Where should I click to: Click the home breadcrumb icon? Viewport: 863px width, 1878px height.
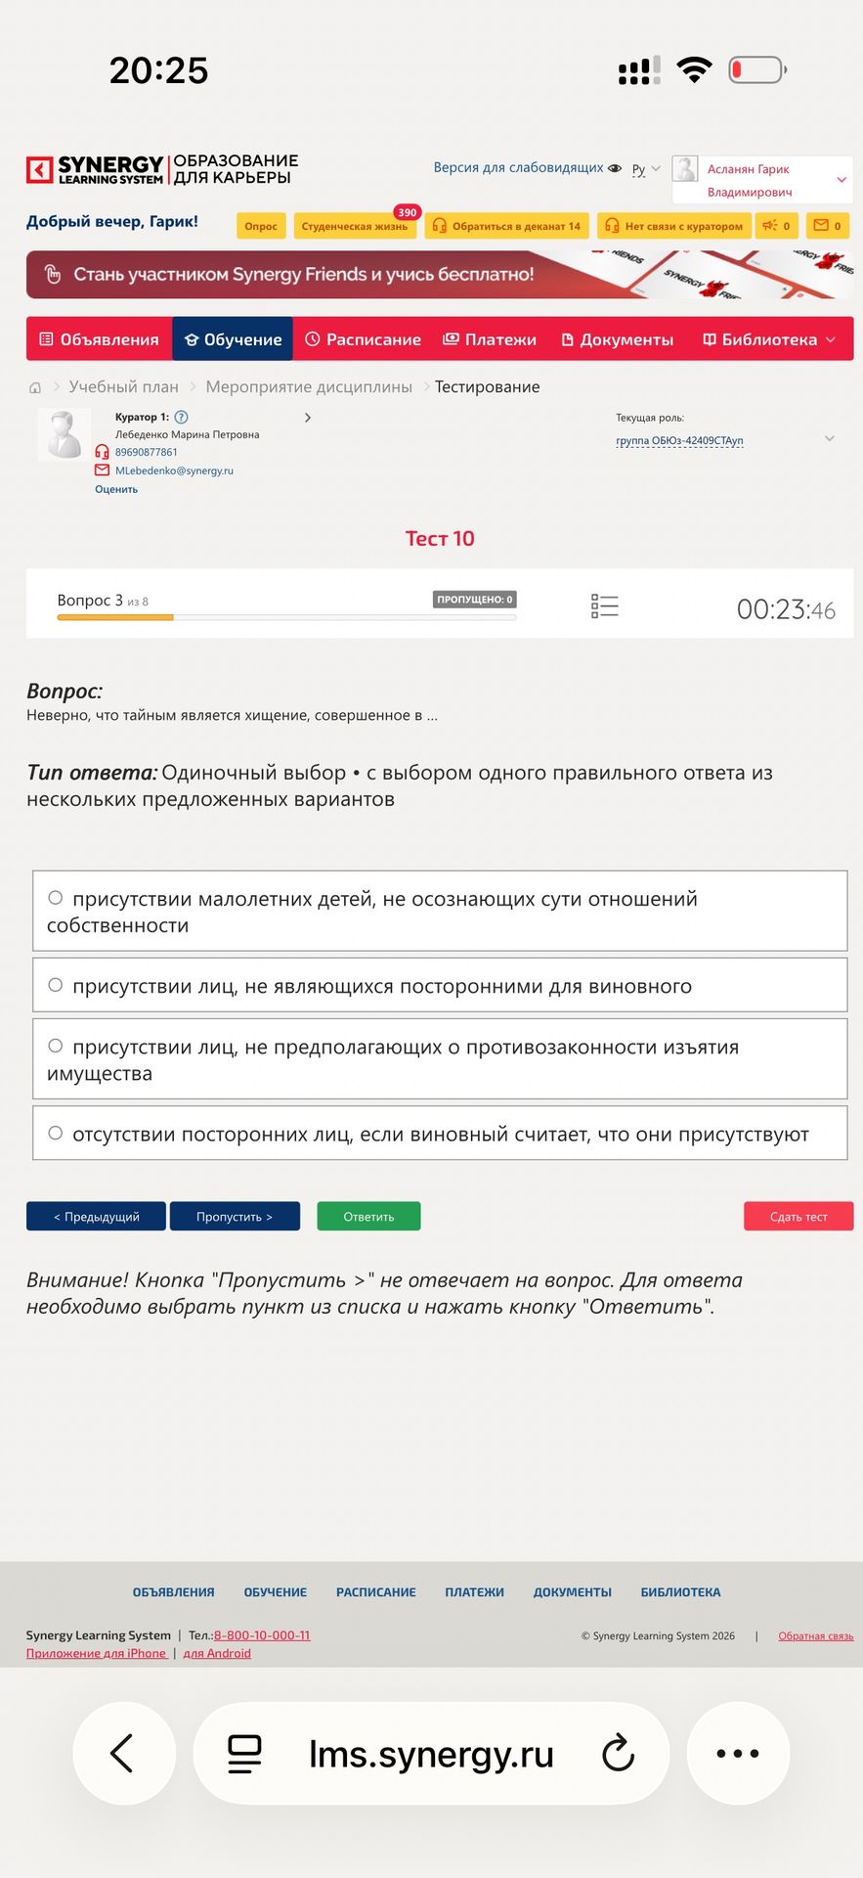point(35,387)
